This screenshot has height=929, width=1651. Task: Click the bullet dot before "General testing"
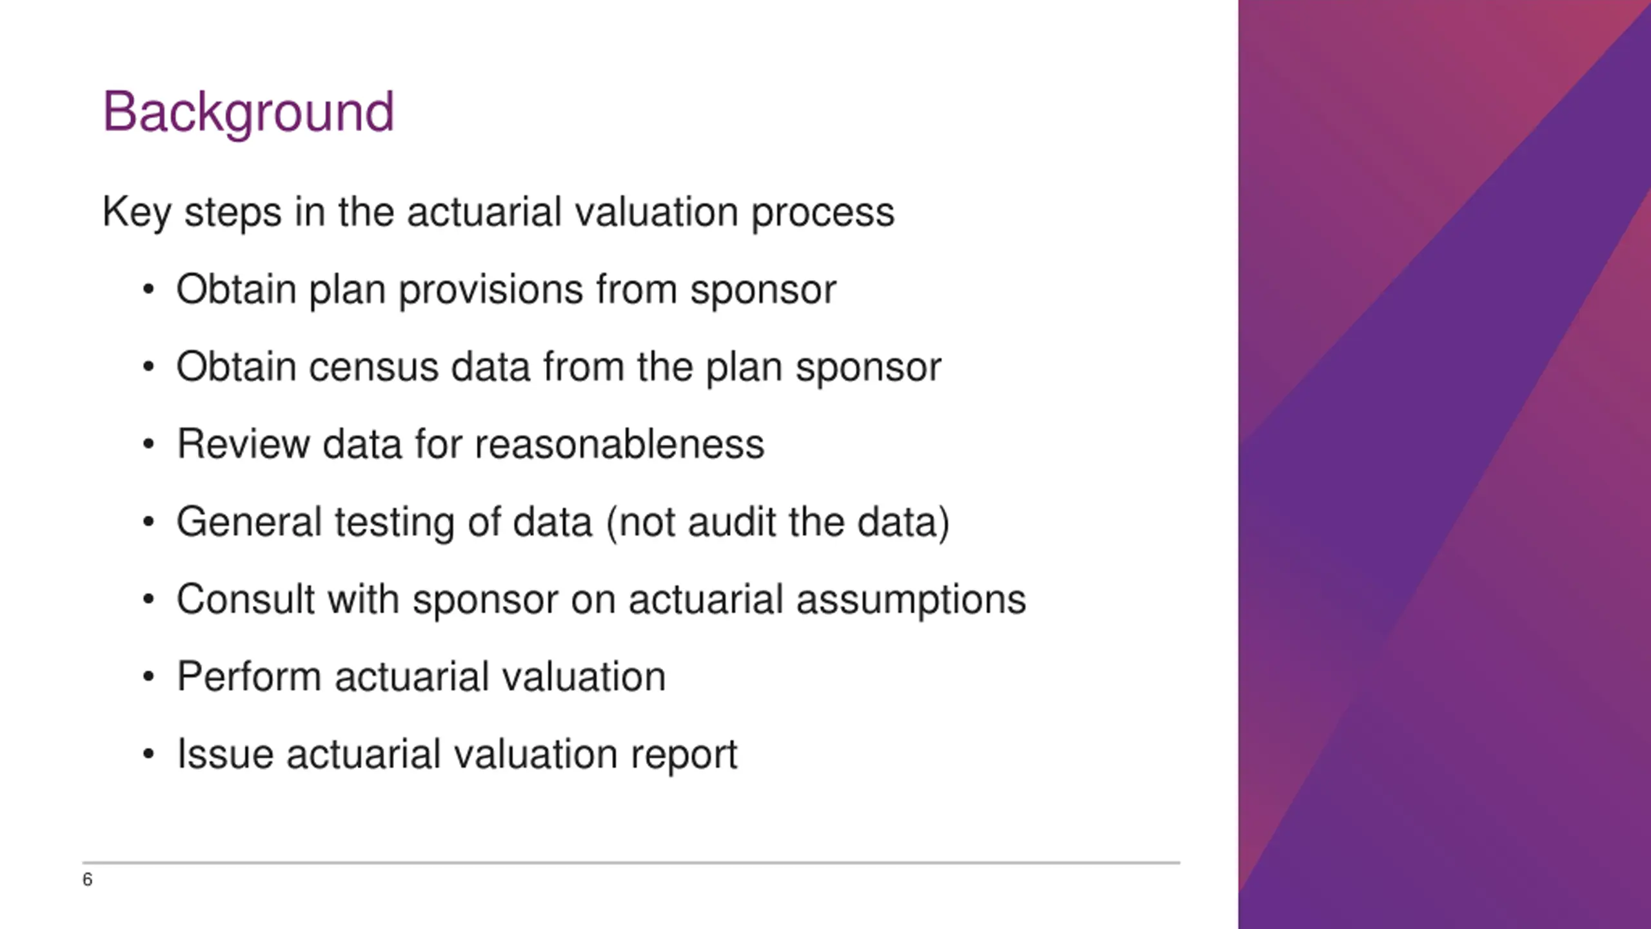pos(149,522)
